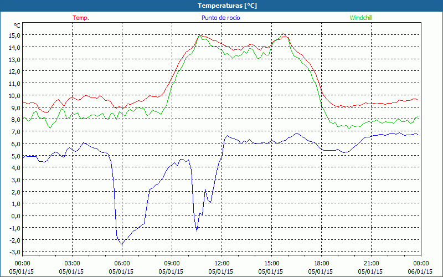Click the red Temp. legend label
The image size is (443, 277).
pos(80,18)
